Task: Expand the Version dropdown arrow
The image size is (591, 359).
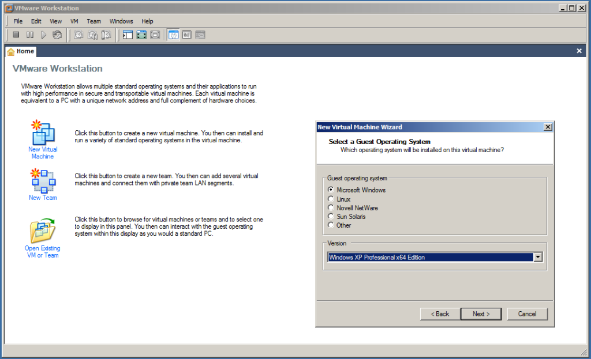Action: pyautogui.click(x=538, y=257)
